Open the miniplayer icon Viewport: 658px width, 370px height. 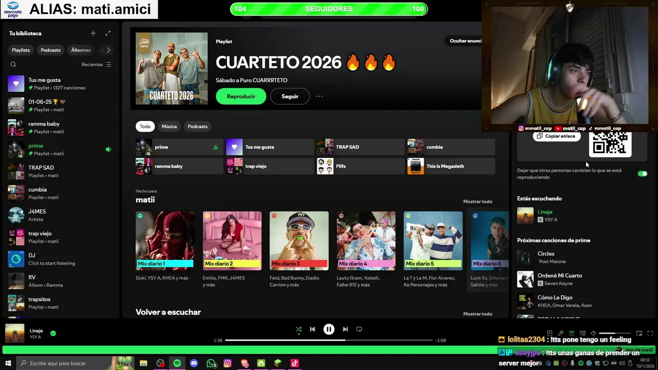639,334
